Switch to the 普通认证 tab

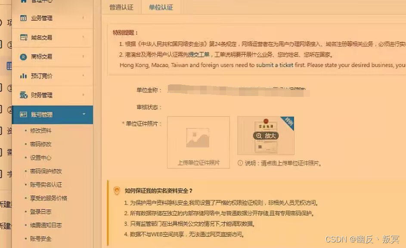coord(121,7)
